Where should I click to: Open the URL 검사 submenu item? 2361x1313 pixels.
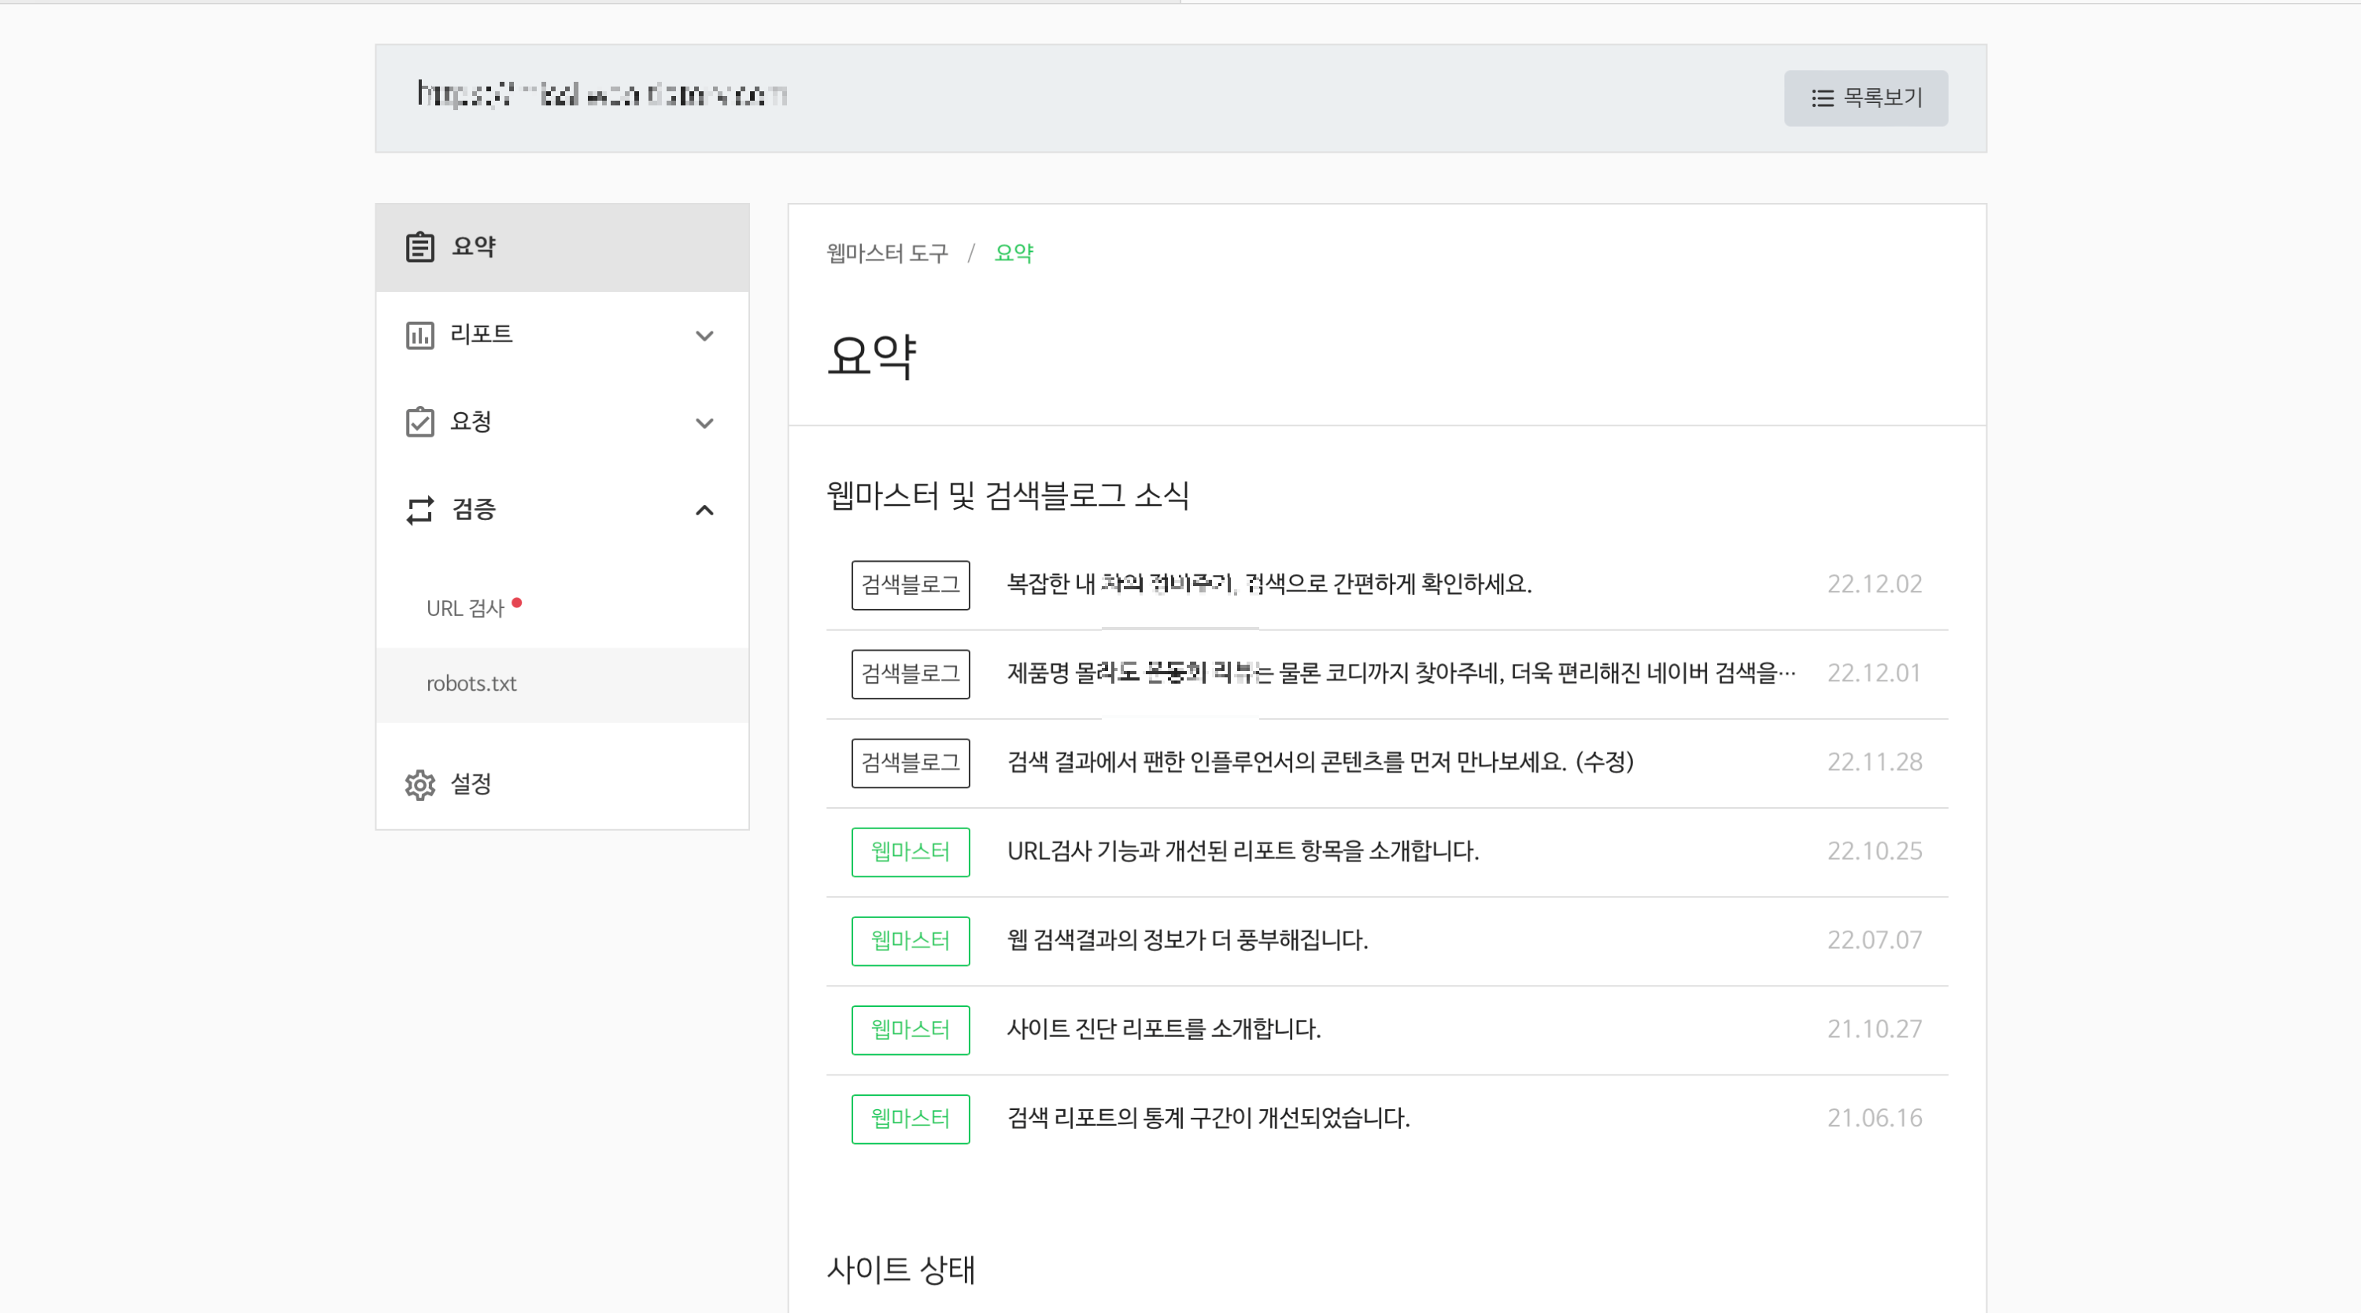point(464,608)
